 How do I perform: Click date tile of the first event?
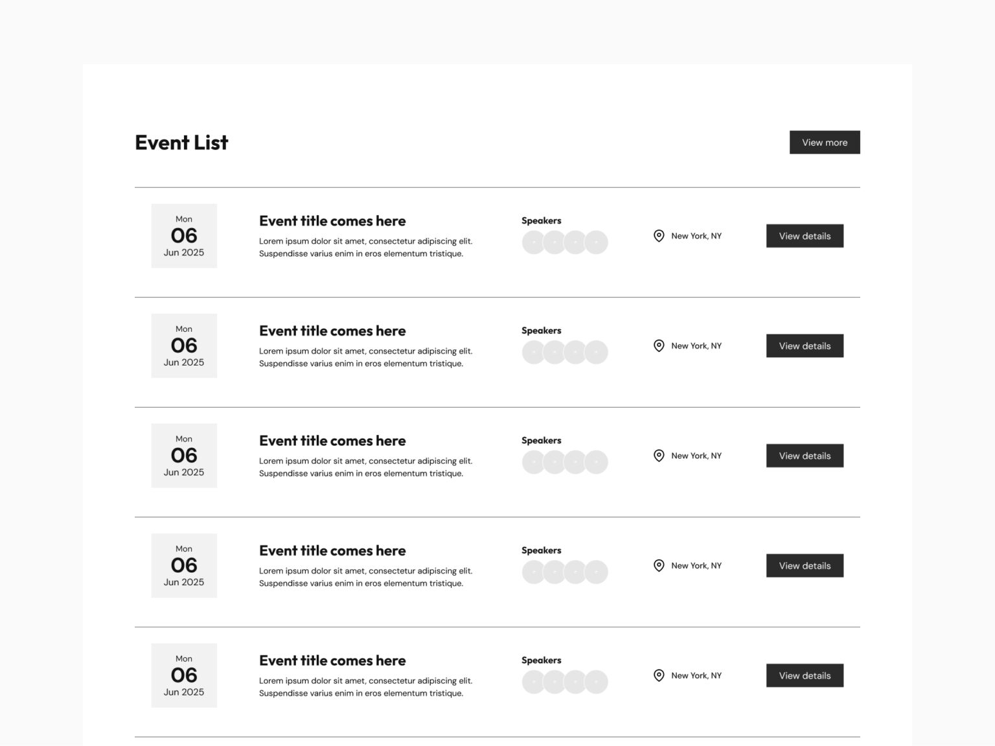tap(184, 236)
